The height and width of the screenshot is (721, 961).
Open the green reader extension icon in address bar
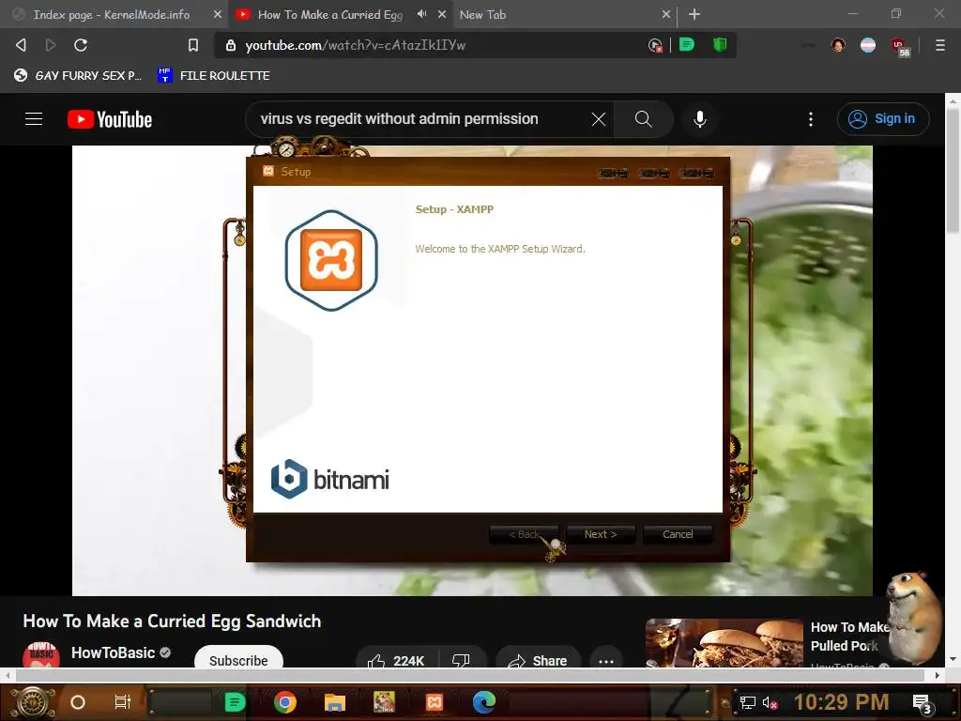pos(687,45)
